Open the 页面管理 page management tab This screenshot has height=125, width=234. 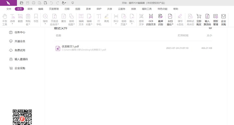pos(54,9)
